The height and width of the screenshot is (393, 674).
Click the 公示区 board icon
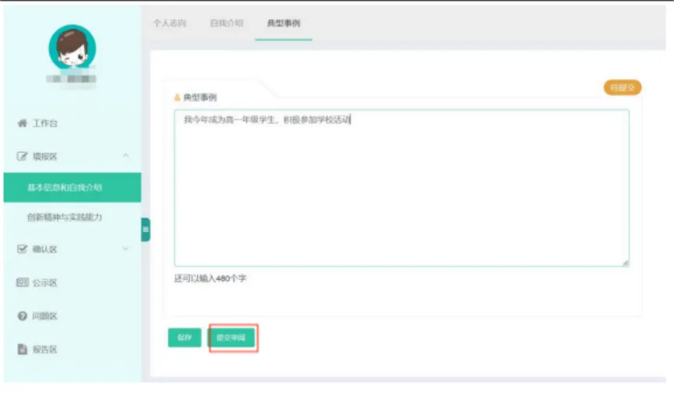pyautogui.click(x=22, y=283)
